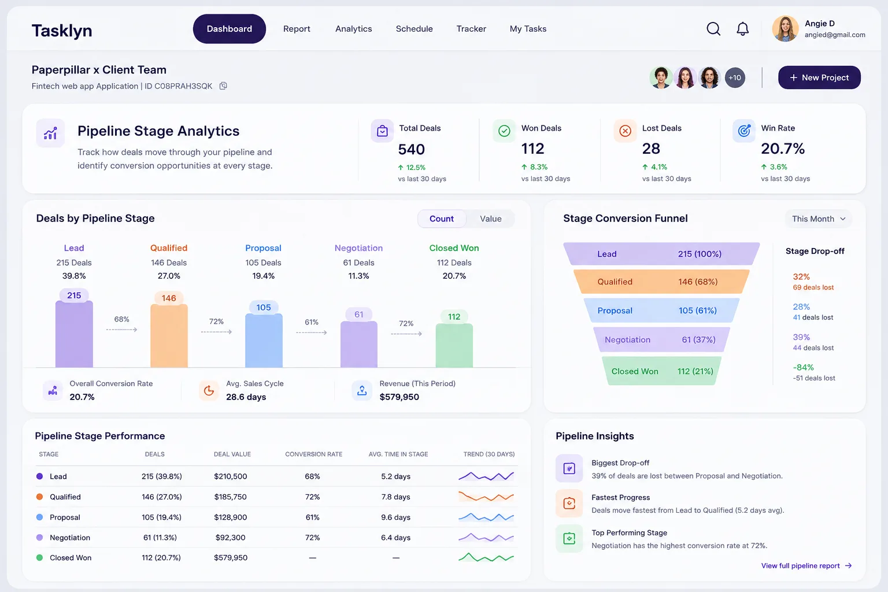Switch chart to Count view
Image resolution: width=888 pixels, height=592 pixels.
(x=442, y=219)
